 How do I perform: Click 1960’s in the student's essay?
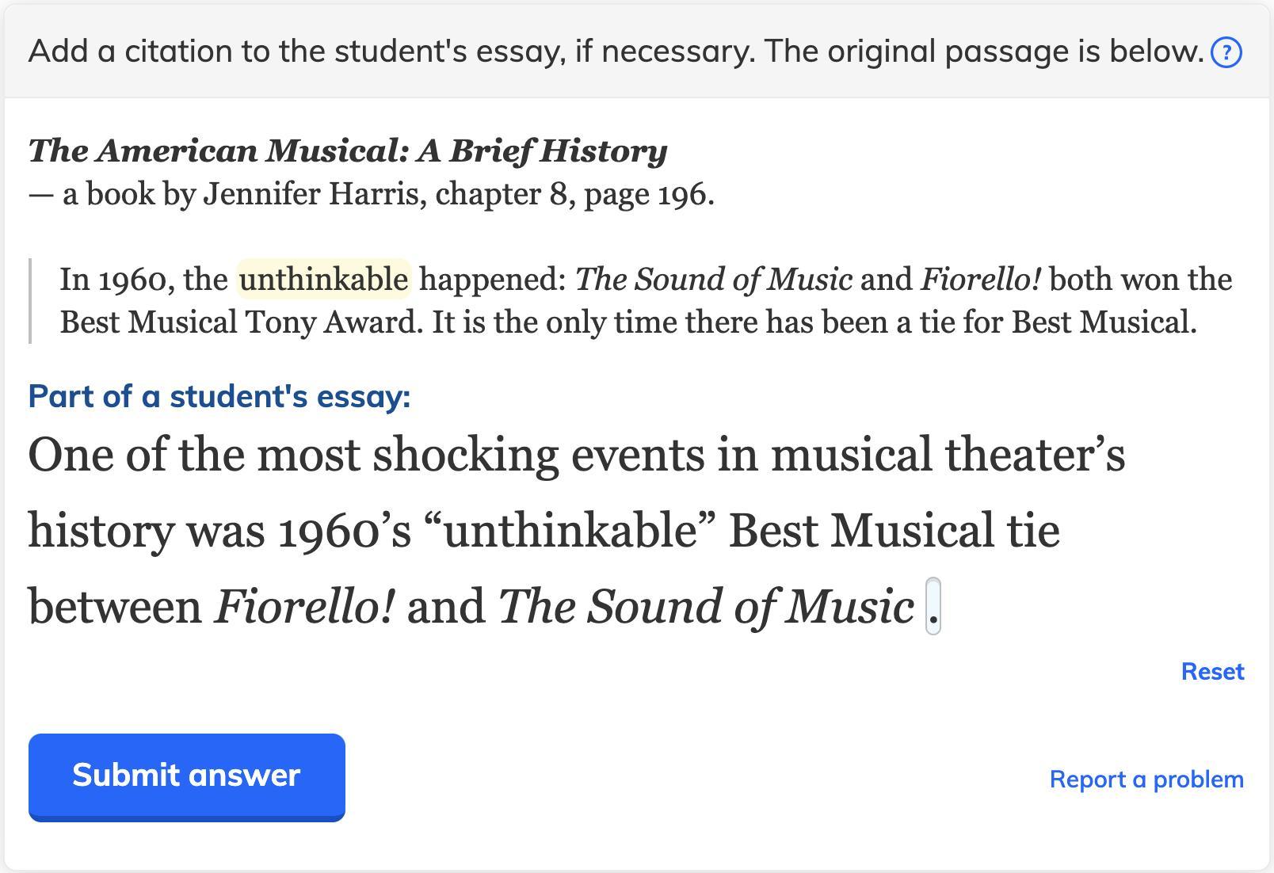click(344, 531)
